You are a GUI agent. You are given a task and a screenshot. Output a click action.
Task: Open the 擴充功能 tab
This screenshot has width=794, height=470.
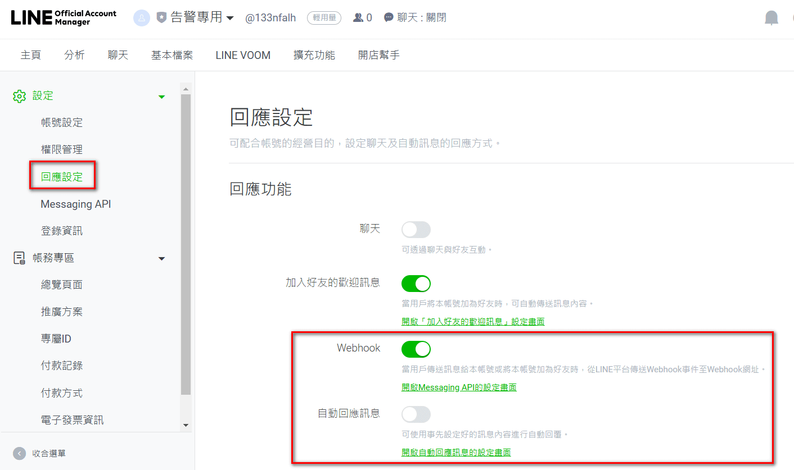[x=314, y=55]
